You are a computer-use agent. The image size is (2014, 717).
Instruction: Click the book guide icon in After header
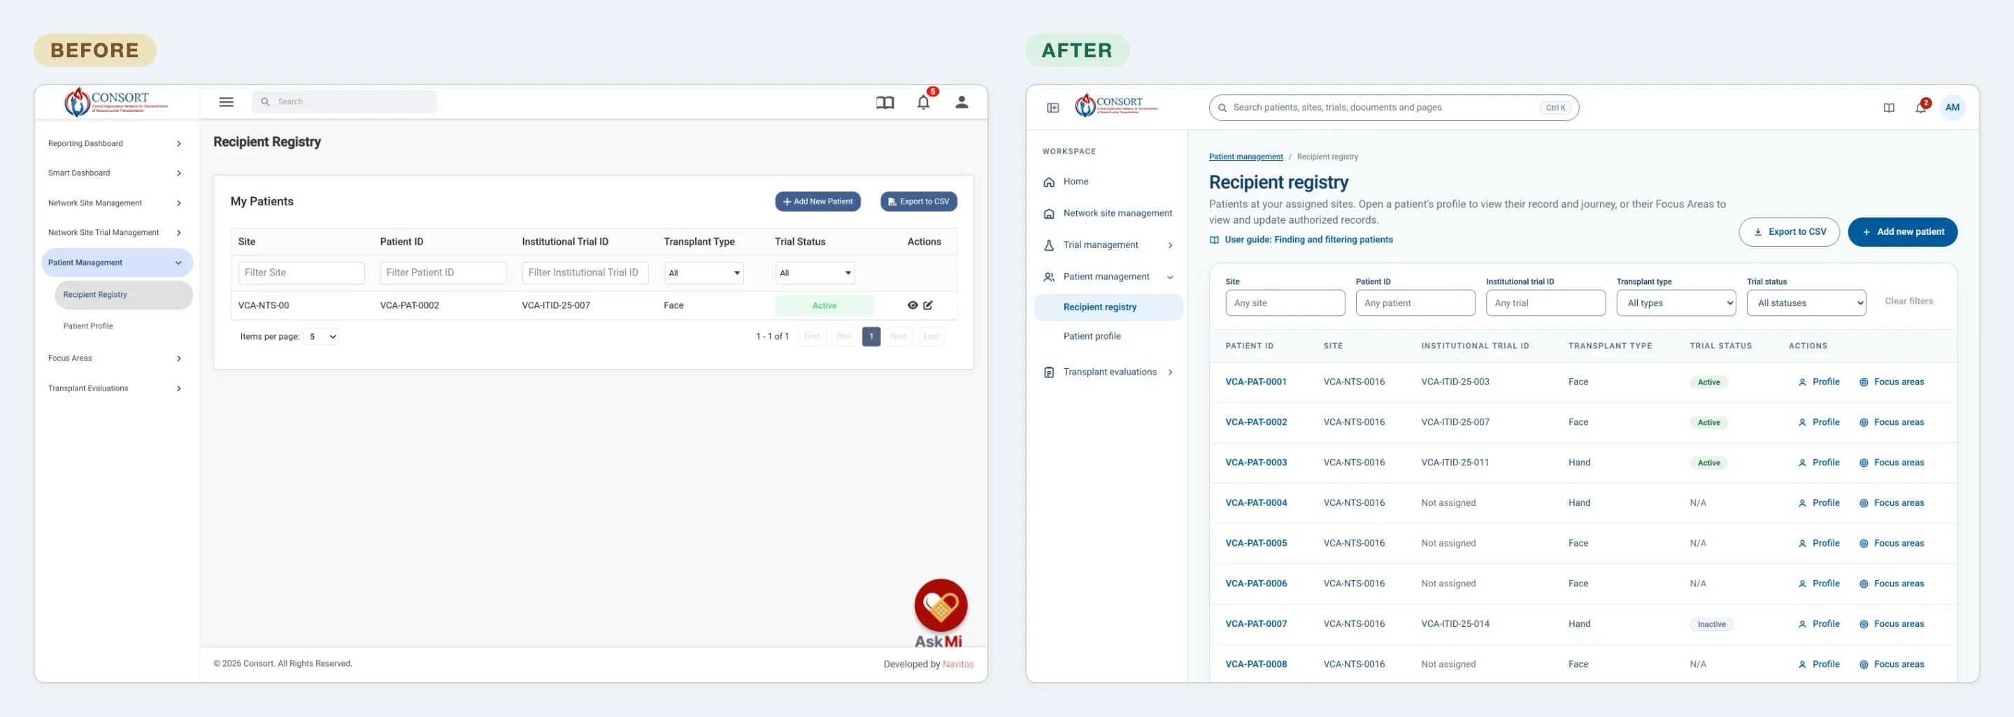1888,108
